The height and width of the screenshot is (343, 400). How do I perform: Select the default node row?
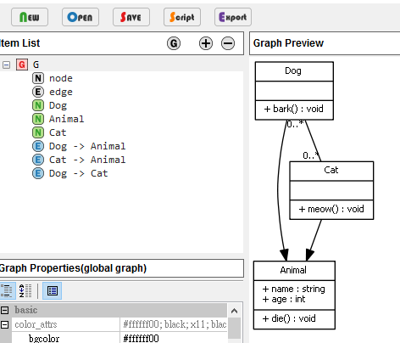(61, 78)
